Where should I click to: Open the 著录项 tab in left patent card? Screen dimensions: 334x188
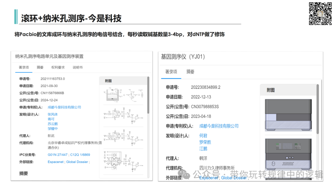[x=24, y=67]
